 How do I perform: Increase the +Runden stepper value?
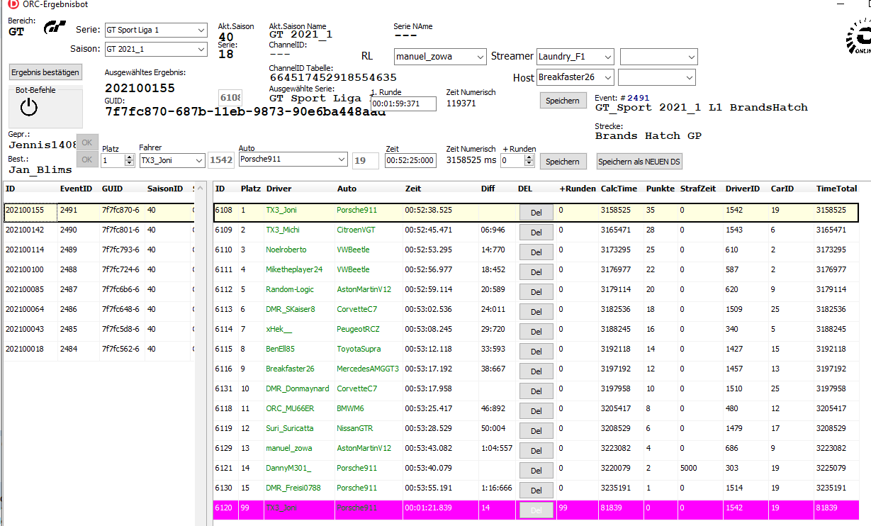pyautogui.click(x=528, y=157)
